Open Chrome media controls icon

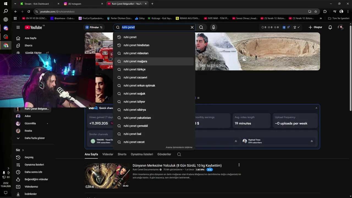click(x=335, y=12)
